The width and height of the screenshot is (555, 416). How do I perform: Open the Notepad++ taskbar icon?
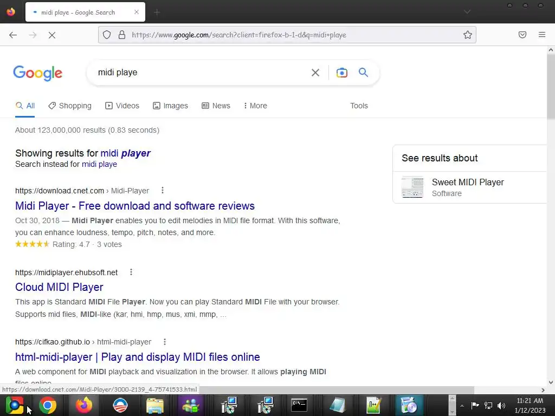373,405
